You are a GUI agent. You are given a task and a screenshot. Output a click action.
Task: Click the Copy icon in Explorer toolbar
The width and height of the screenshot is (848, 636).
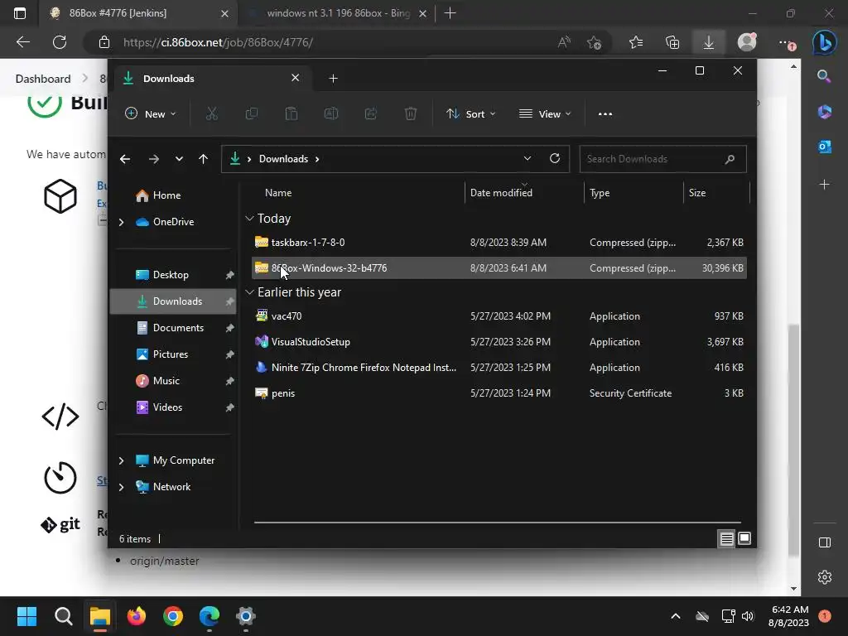pos(252,113)
